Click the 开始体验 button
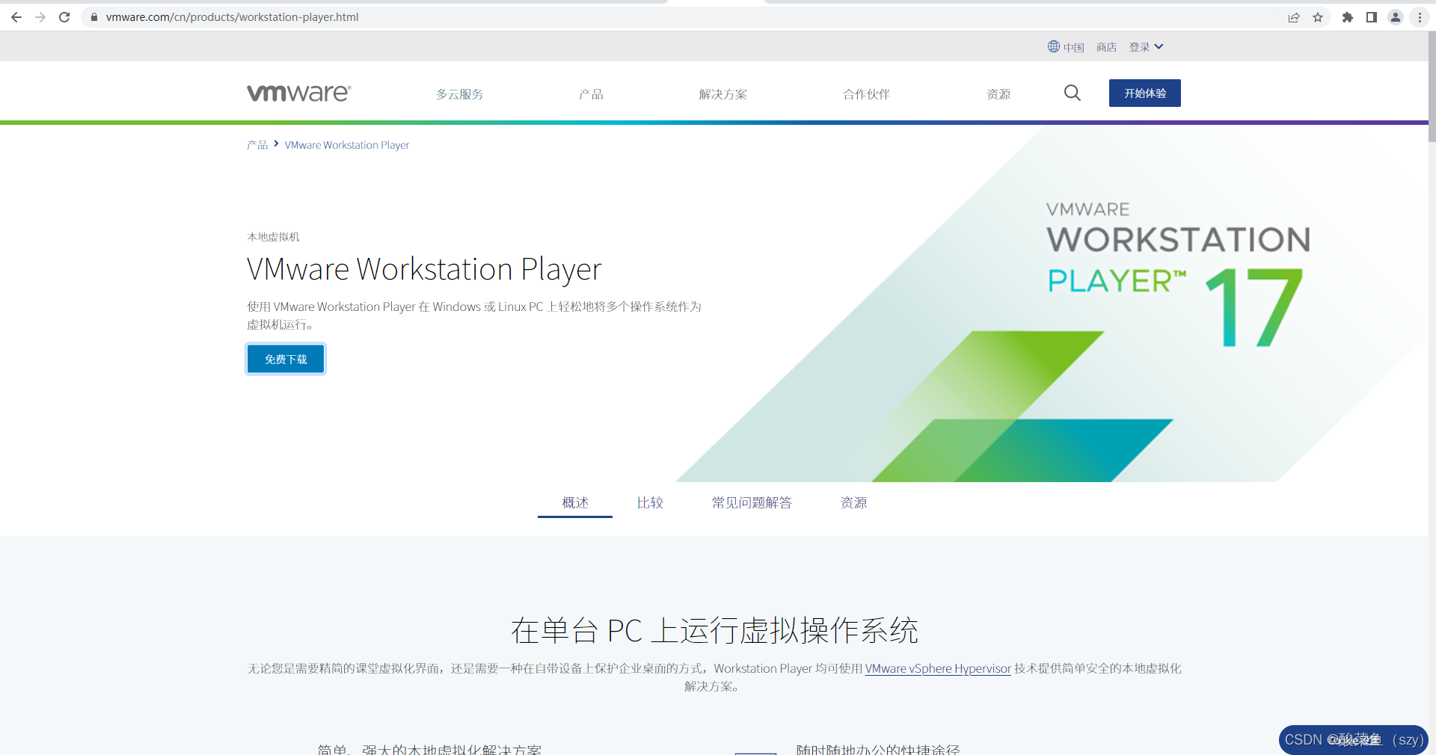Screen dimensions: 1436x755 1144,93
